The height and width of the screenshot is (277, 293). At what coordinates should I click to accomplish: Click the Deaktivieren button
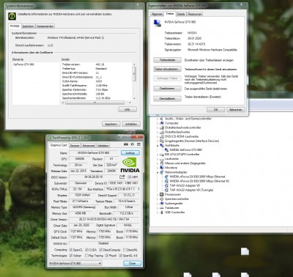pyautogui.click(x=167, y=89)
